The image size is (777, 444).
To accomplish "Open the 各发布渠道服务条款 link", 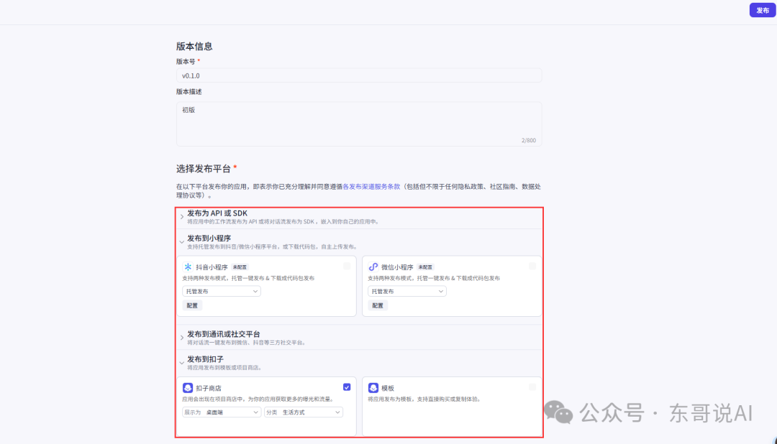I will [371, 187].
